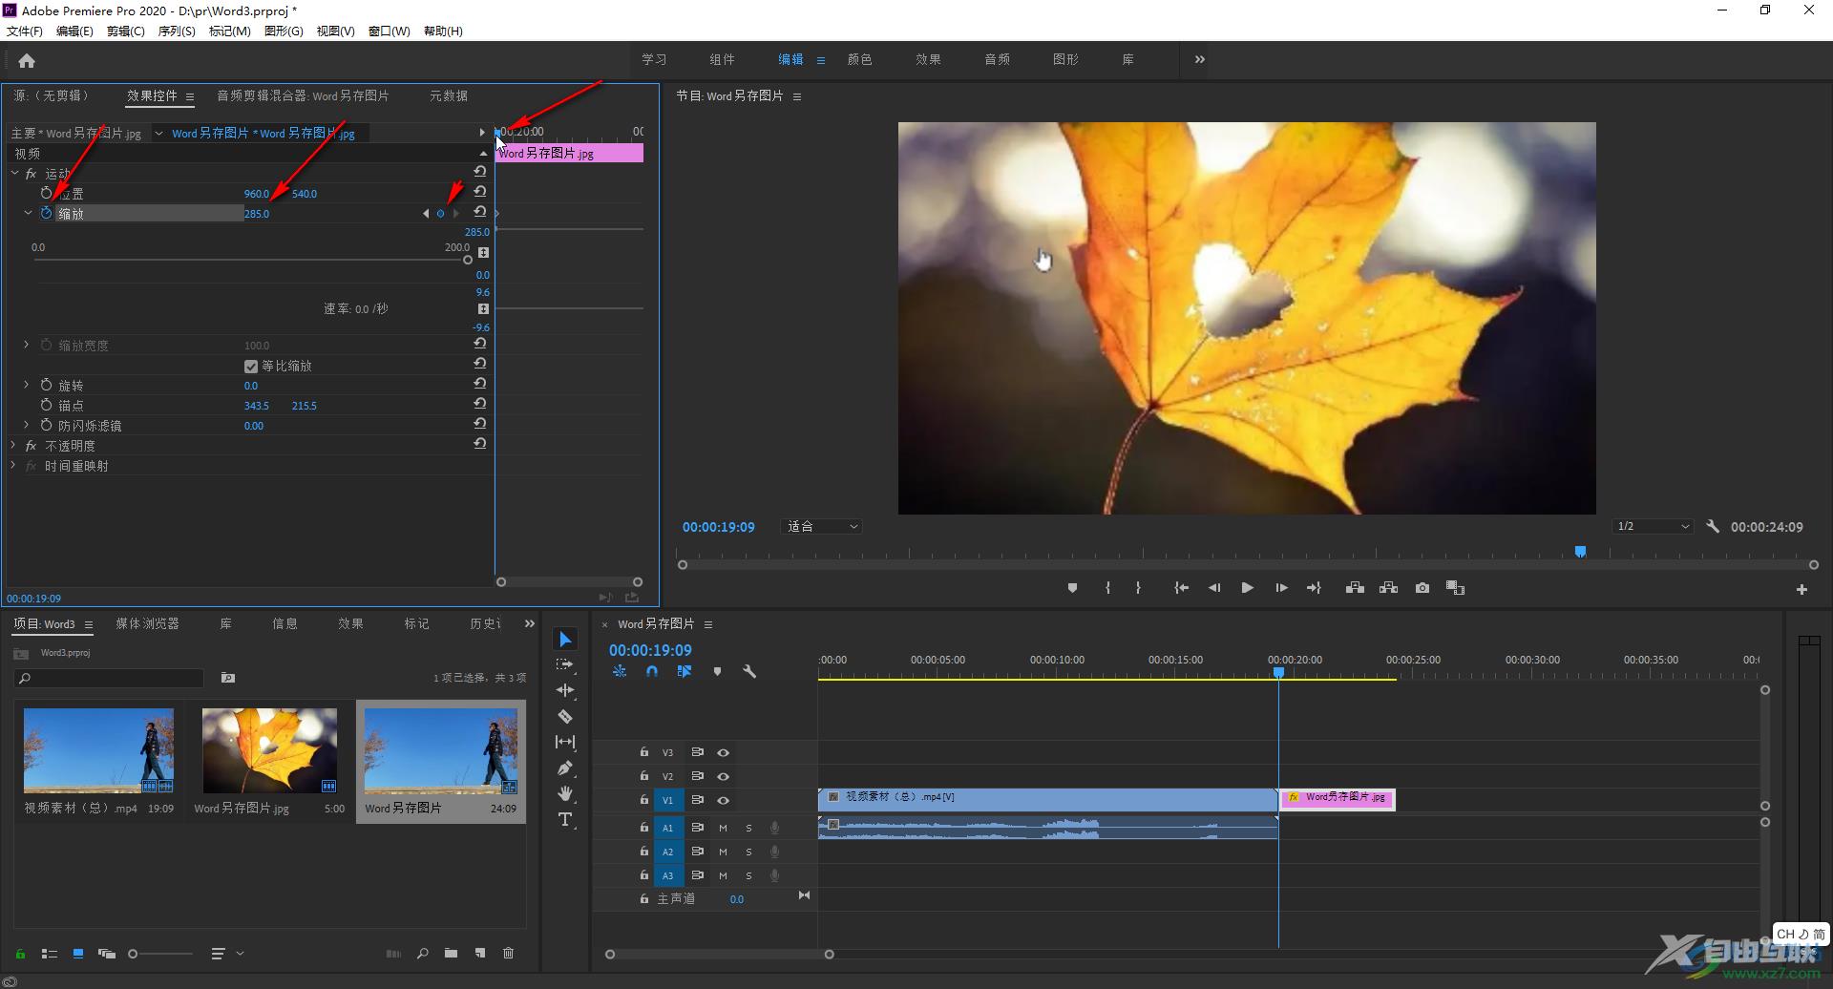The width and height of the screenshot is (1833, 989).
Task: Export frame with camera icon
Action: tap(1422, 588)
